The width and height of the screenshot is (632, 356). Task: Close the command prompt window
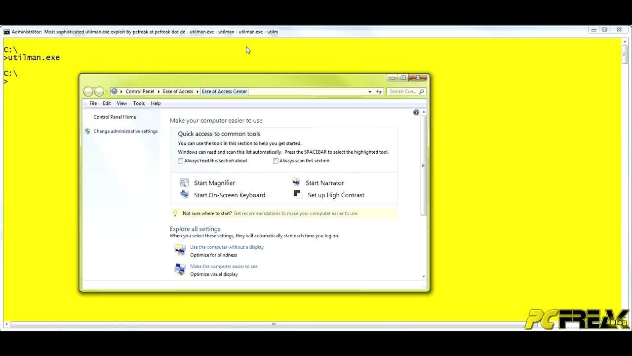tap(619, 30)
